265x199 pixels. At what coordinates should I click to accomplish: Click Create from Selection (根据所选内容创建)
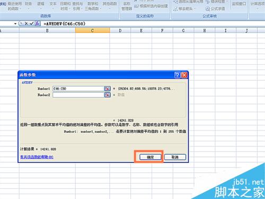(151, 6)
